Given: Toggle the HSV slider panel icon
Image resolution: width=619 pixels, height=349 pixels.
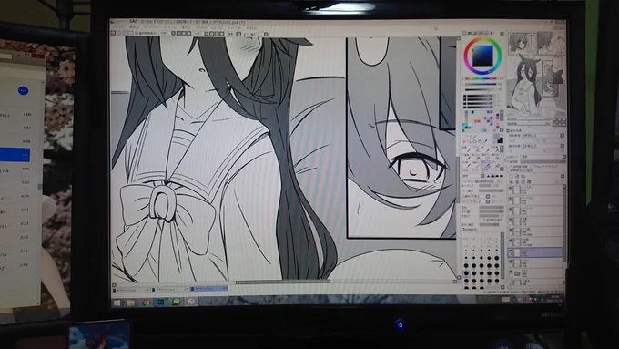Looking at the screenshot, I should click(x=475, y=33).
